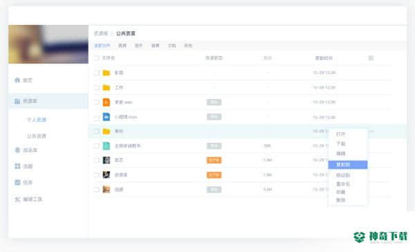Click the 选题 grid icon in sidebar
Screen dimensions: 415x252
pyautogui.click(x=17, y=166)
